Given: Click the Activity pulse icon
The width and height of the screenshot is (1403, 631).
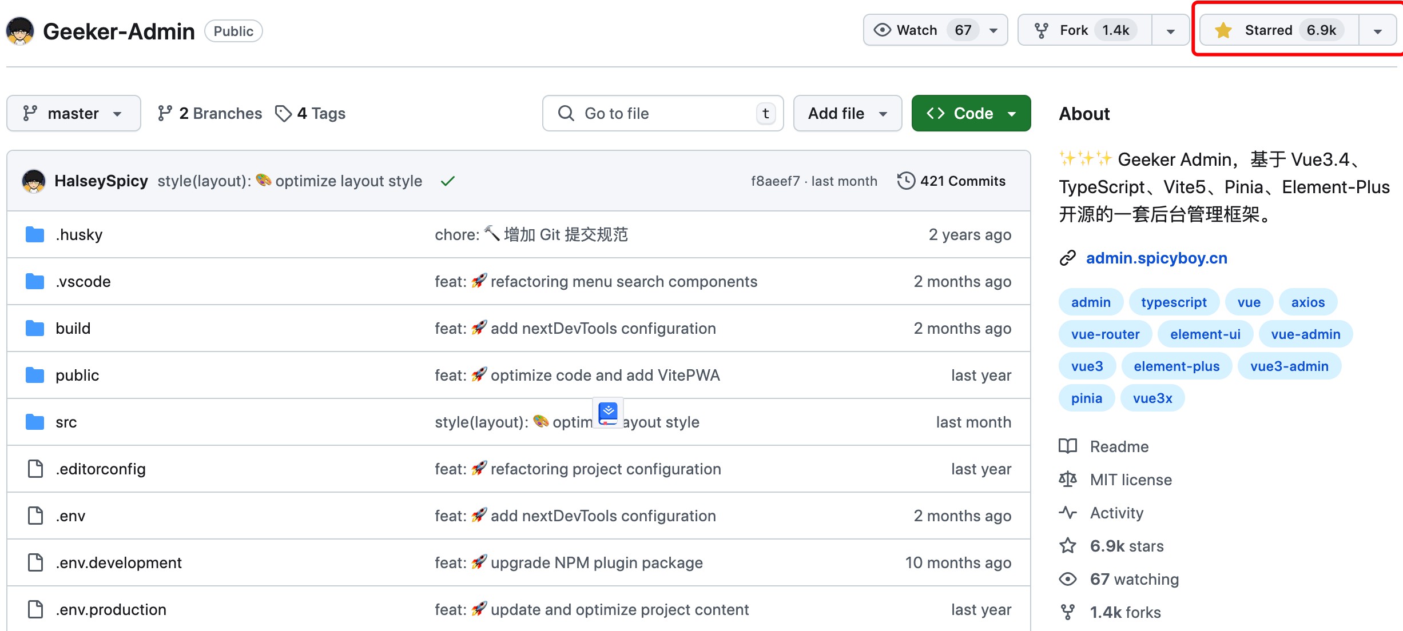Looking at the screenshot, I should [x=1067, y=512].
